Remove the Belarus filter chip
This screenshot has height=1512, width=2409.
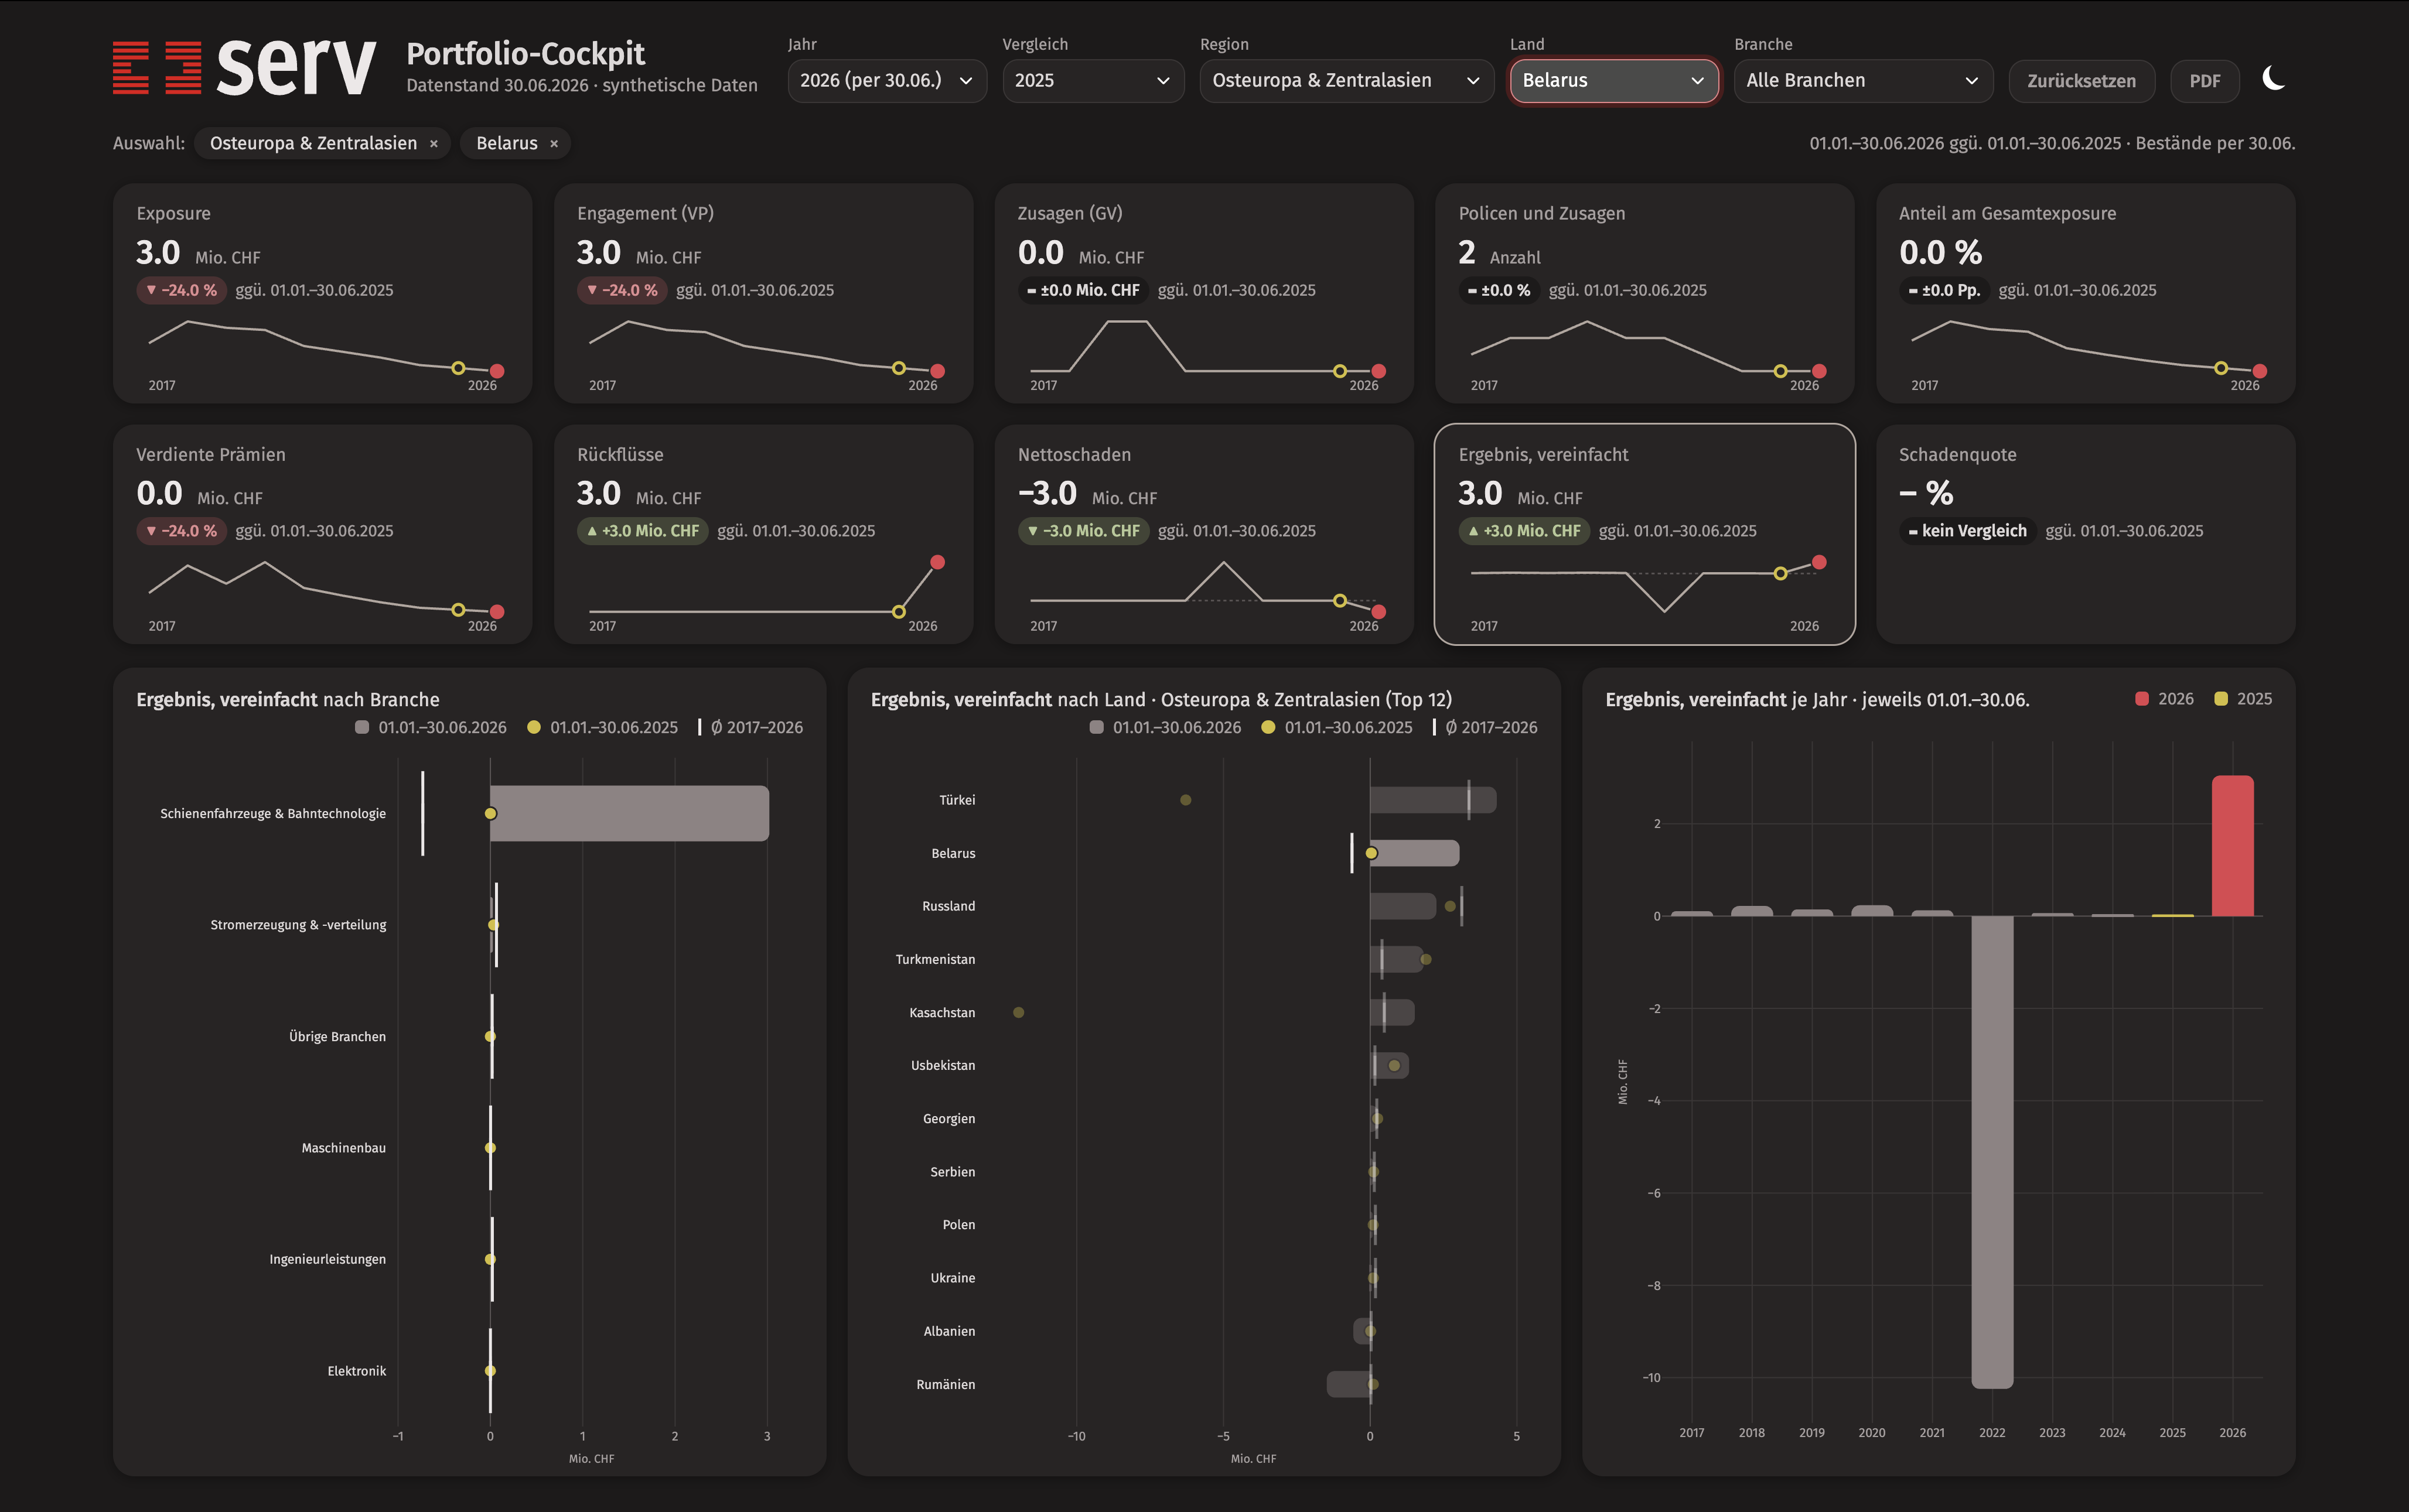(x=553, y=144)
